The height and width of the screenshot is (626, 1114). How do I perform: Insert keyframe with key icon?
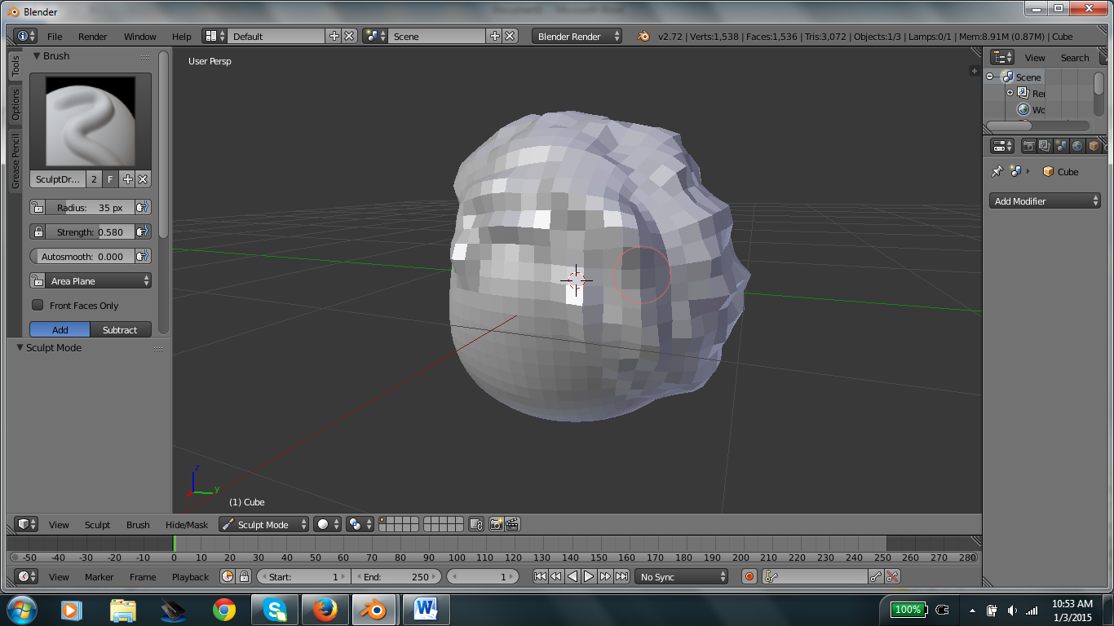click(x=876, y=576)
